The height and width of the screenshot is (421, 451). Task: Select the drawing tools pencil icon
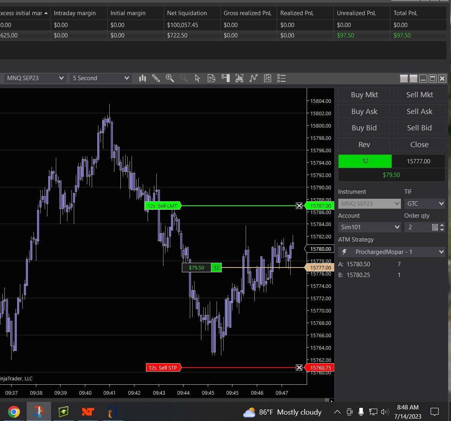click(x=156, y=78)
